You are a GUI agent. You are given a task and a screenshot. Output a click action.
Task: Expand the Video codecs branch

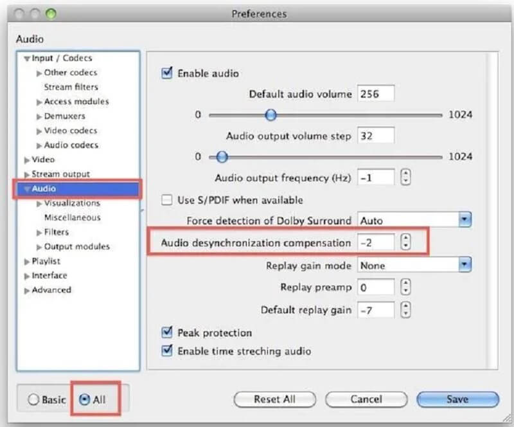[x=39, y=131]
